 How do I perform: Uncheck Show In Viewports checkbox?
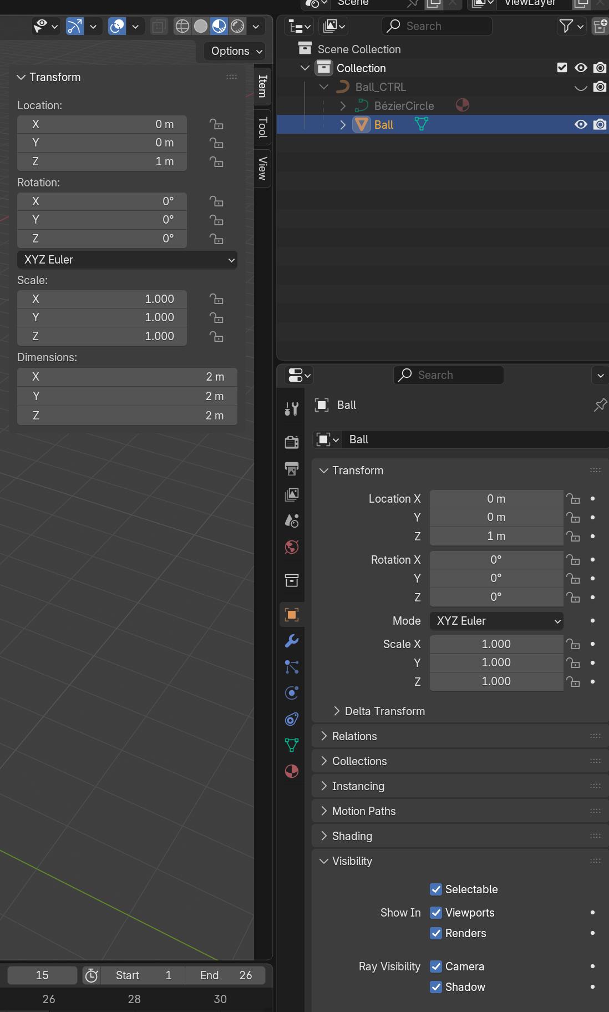(x=436, y=913)
